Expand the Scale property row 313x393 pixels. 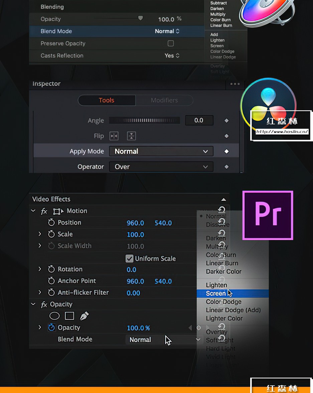[x=40, y=234]
